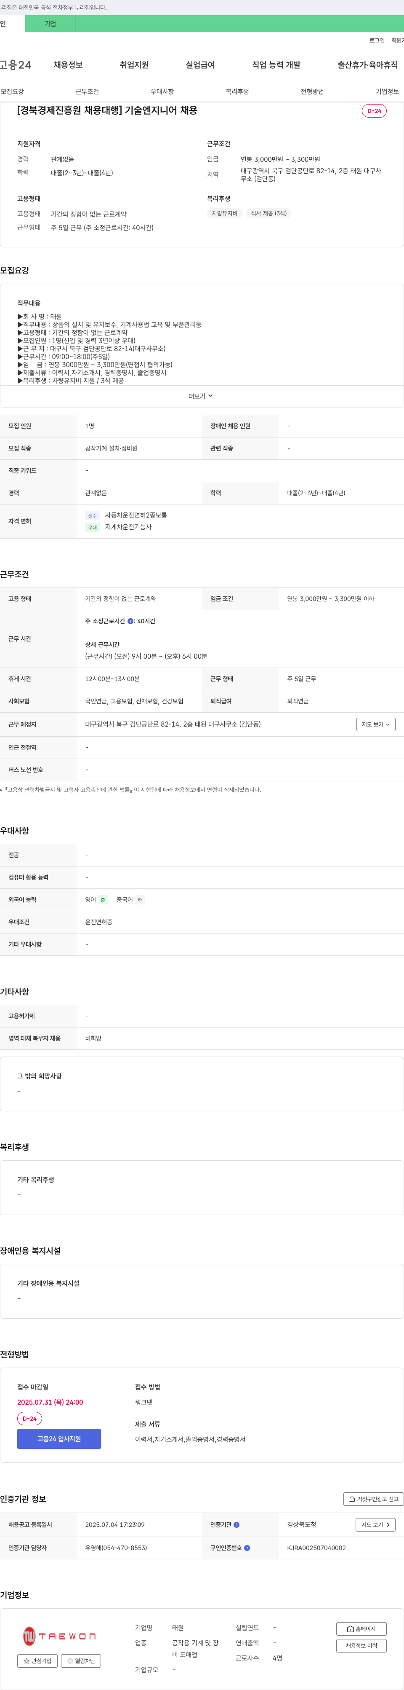This screenshot has height=1690, width=404.
Task: Jump to the 복리후생 section tab
Action: 237,91
